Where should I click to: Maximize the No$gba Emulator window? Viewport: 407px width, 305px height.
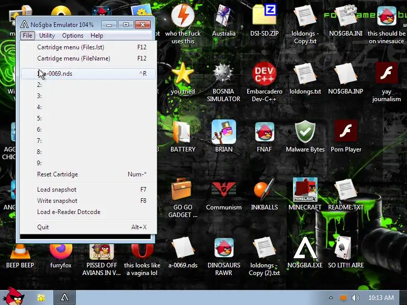click(126, 24)
